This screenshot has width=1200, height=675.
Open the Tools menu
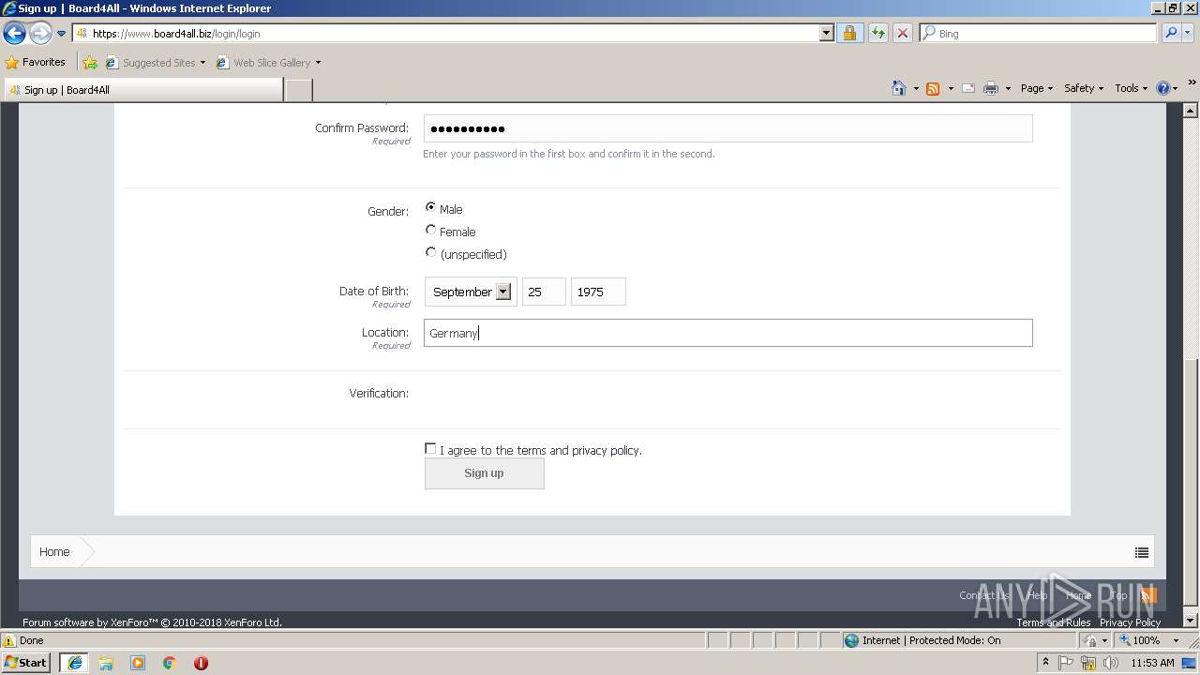coord(1130,88)
